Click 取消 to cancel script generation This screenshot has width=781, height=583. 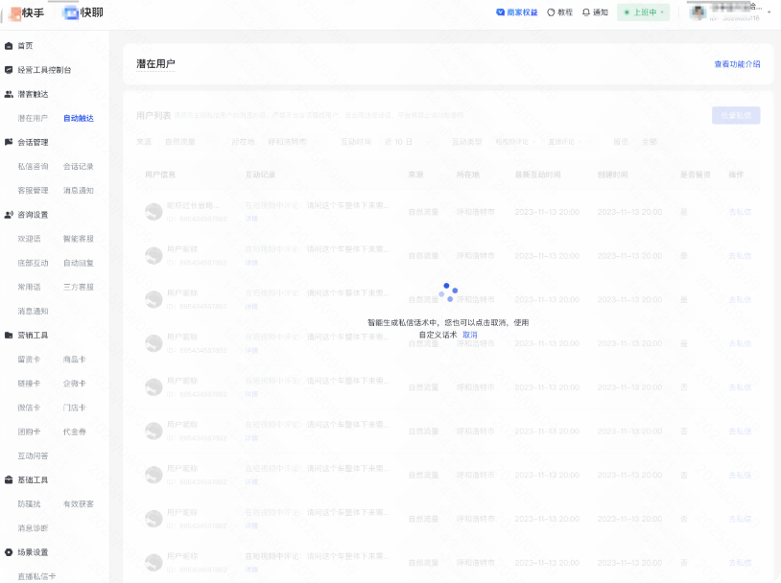(469, 336)
